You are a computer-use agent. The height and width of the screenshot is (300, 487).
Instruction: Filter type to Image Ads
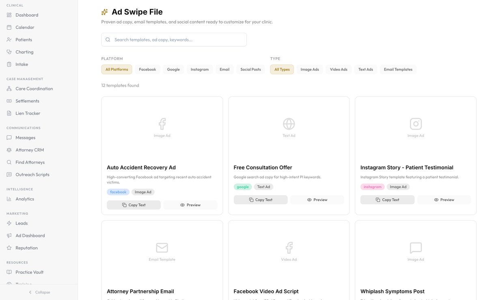[x=310, y=69]
